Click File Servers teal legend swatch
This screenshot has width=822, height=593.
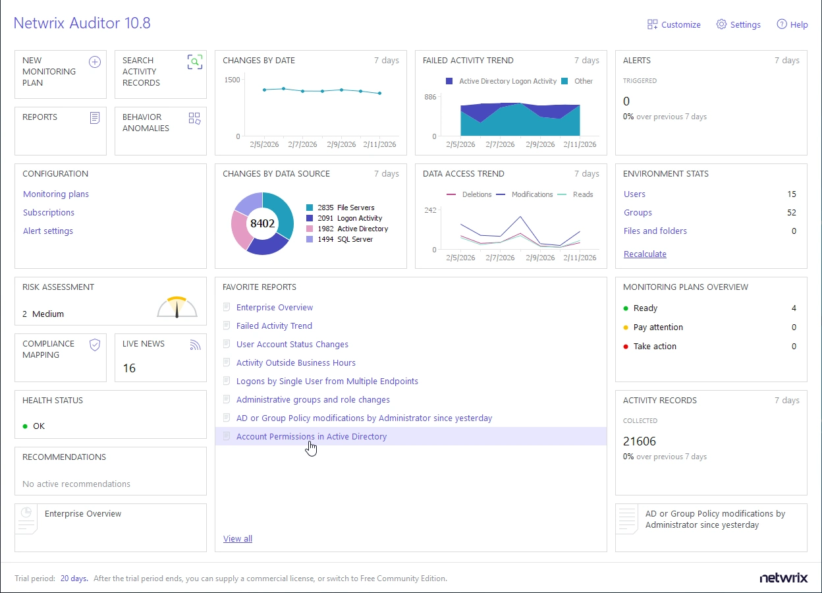310,208
